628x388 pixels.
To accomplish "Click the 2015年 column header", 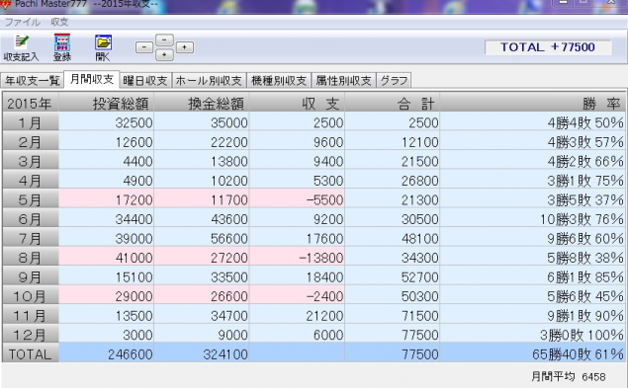I will point(31,104).
